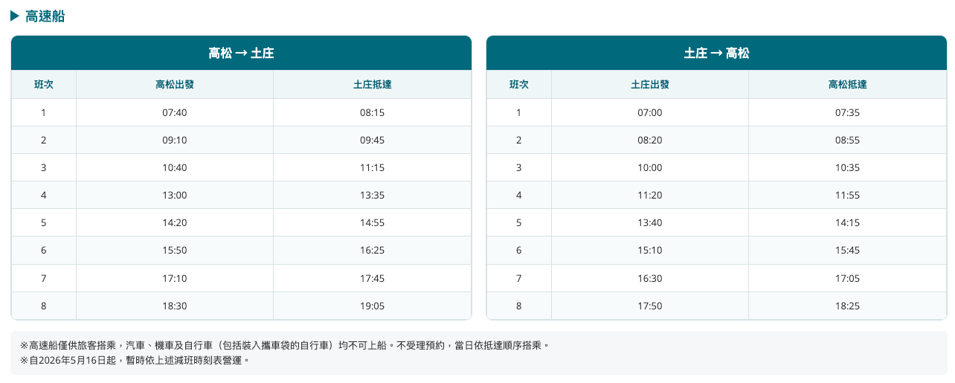Image resolution: width=955 pixels, height=383 pixels.
Task: Click the 高松 → 土庄 table title
Action: click(241, 54)
